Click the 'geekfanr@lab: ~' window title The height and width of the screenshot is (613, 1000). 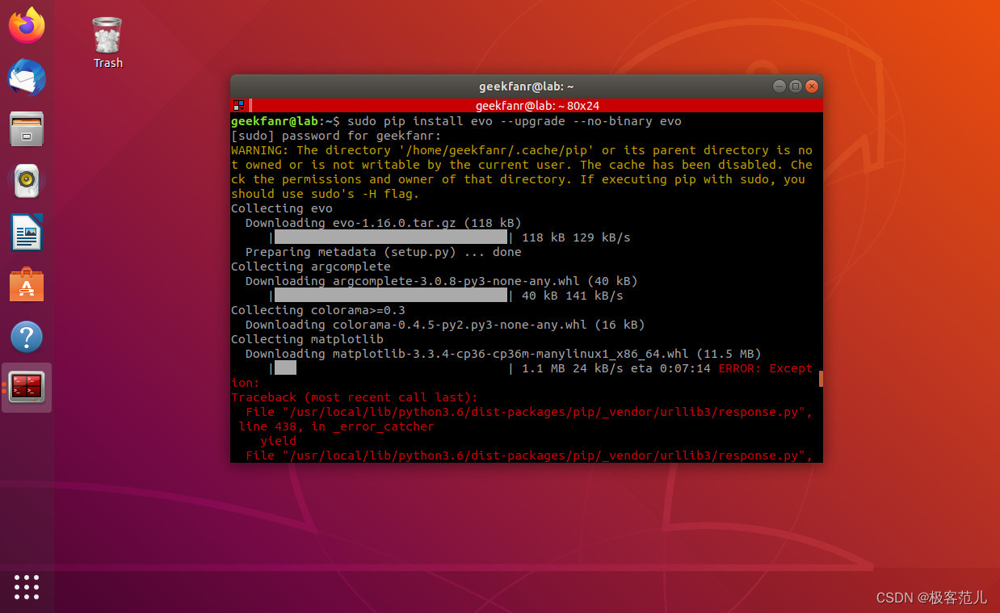point(526,86)
